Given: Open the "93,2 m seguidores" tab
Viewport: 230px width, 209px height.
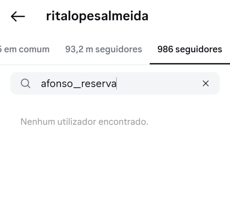Looking at the screenshot, I should [104, 49].
